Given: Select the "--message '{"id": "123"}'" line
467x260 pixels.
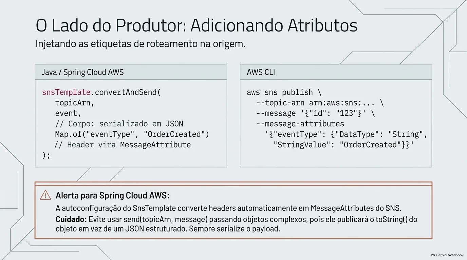Looking at the screenshot, I should [316, 113].
